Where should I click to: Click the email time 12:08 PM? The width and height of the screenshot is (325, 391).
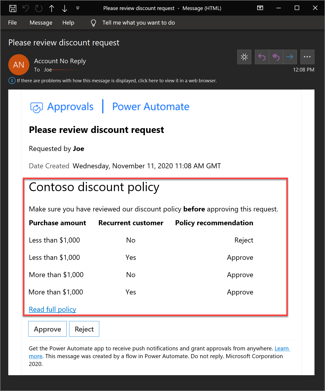[x=303, y=70]
